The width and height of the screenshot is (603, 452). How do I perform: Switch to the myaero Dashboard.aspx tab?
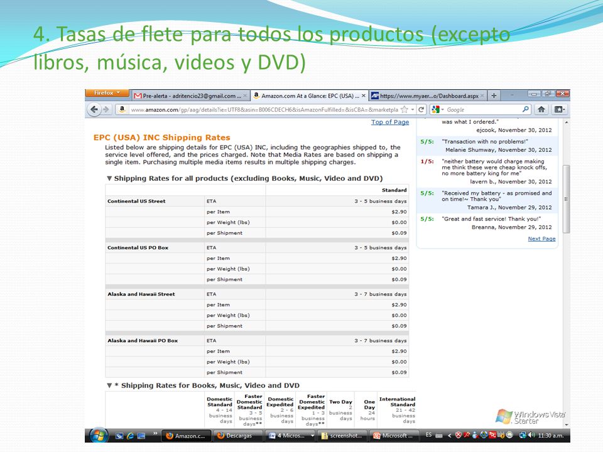[x=427, y=95]
